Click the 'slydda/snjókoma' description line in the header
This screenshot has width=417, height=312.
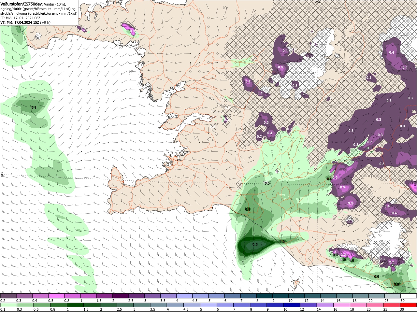point(39,13)
